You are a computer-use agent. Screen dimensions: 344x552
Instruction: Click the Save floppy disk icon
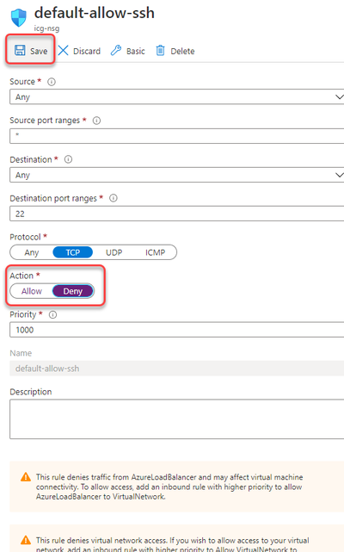20,50
